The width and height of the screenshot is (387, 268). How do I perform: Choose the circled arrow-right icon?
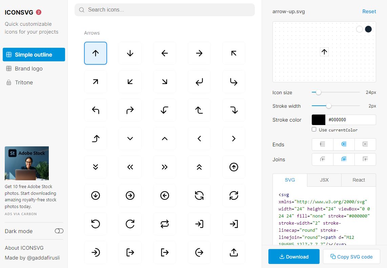click(130, 195)
